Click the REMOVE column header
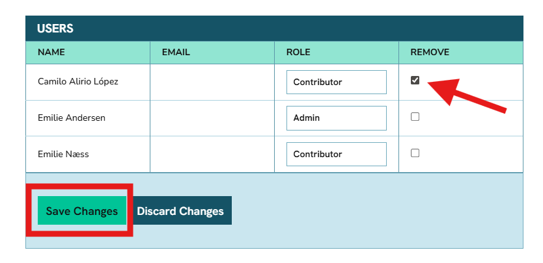The width and height of the screenshot is (543, 263). pos(430,52)
